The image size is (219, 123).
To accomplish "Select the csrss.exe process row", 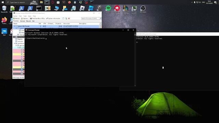I will click(19, 41).
